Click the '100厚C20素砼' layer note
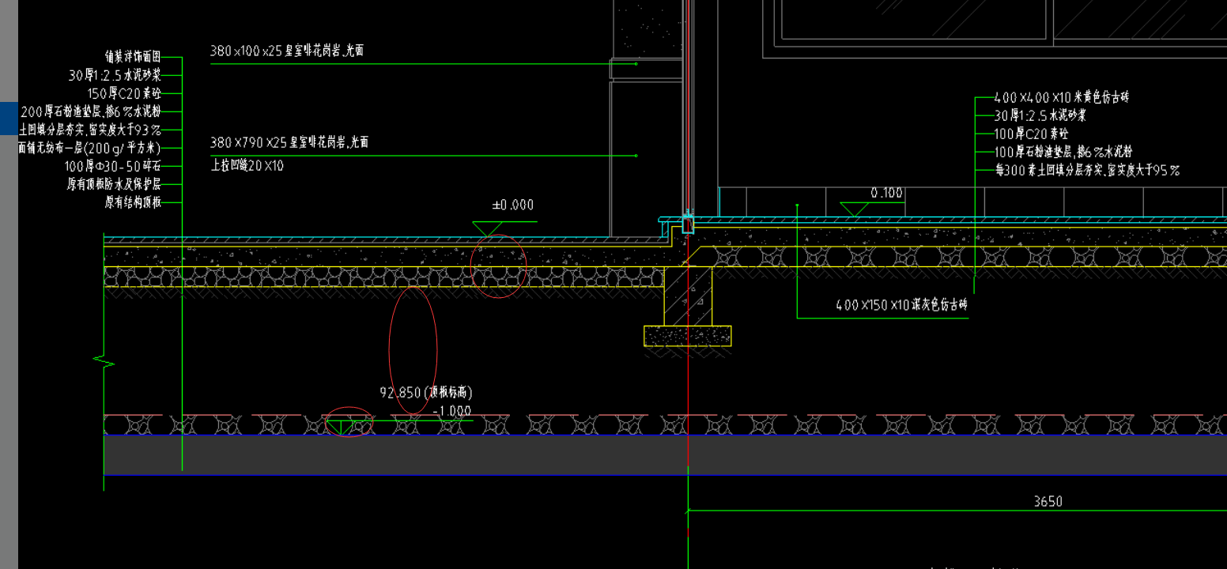The image size is (1227, 569). pyautogui.click(x=1031, y=134)
